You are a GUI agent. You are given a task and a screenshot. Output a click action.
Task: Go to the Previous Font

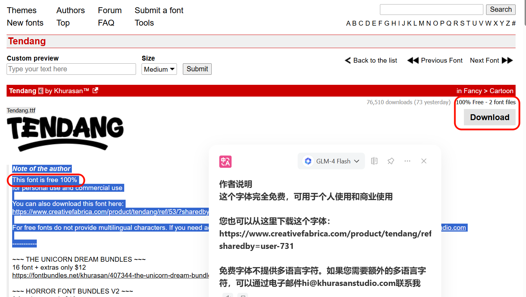(x=435, y=61)
